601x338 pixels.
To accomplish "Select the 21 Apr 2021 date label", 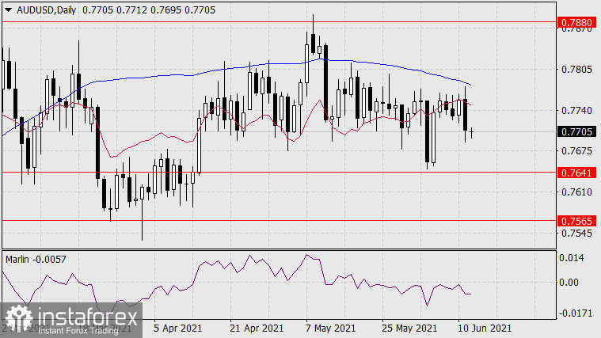I will 257,327.
